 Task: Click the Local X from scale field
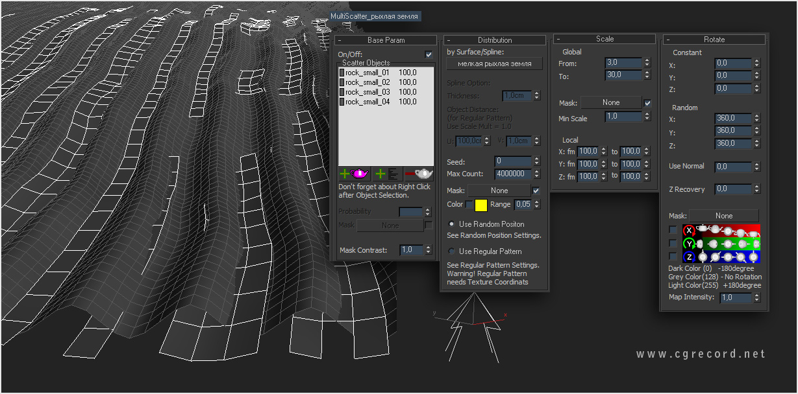tap(588, 152)
